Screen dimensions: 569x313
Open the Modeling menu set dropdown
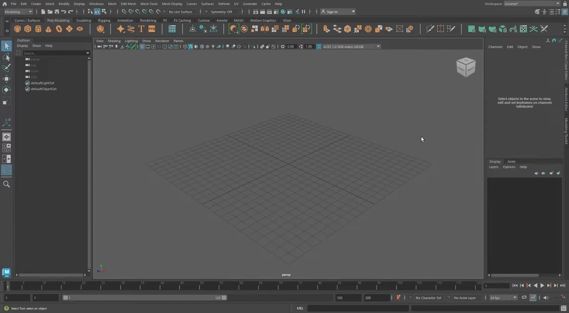point(18,12)
